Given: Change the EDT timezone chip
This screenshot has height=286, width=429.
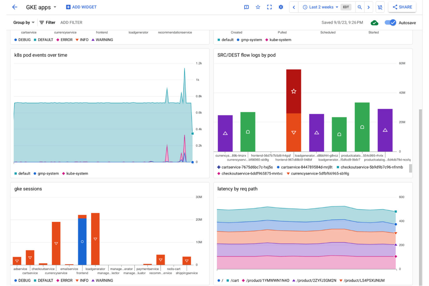Looking at the screenshot, I should pos(346,7).
